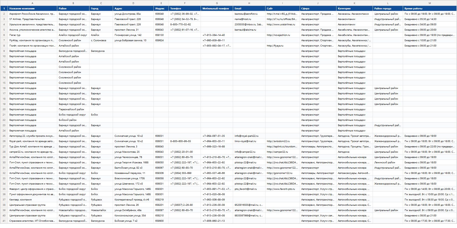Select address 'улица Димитрова, 85а'
The height and width of the screenshot is (228, 457).
pos(133,14)
